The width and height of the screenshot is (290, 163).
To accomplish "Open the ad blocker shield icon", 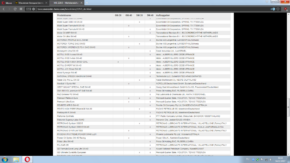I will [x=274, y=9].
